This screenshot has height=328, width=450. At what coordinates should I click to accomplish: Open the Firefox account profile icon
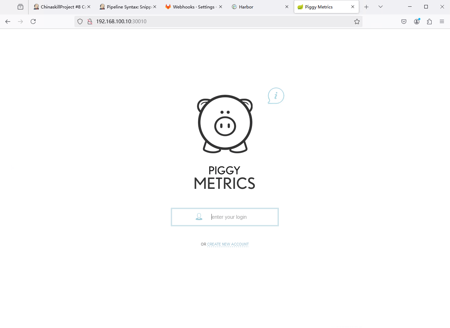(x=417, y=21)
